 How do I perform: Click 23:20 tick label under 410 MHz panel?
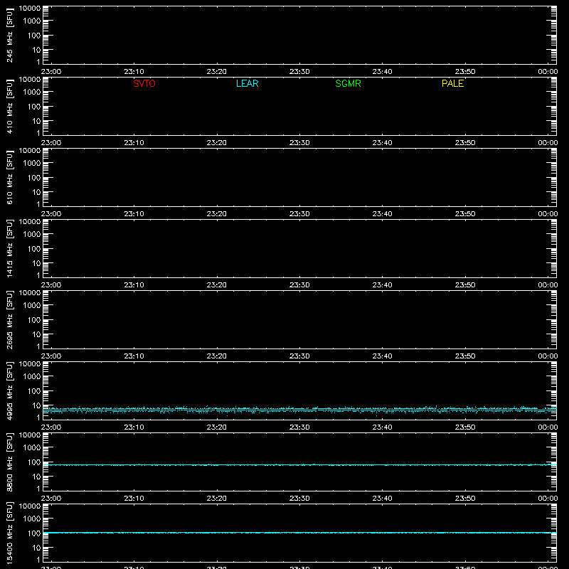click(x=217, y=143)
